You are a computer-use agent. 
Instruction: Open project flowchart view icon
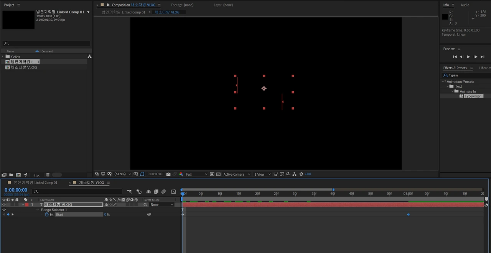click(x=89, y=56)
